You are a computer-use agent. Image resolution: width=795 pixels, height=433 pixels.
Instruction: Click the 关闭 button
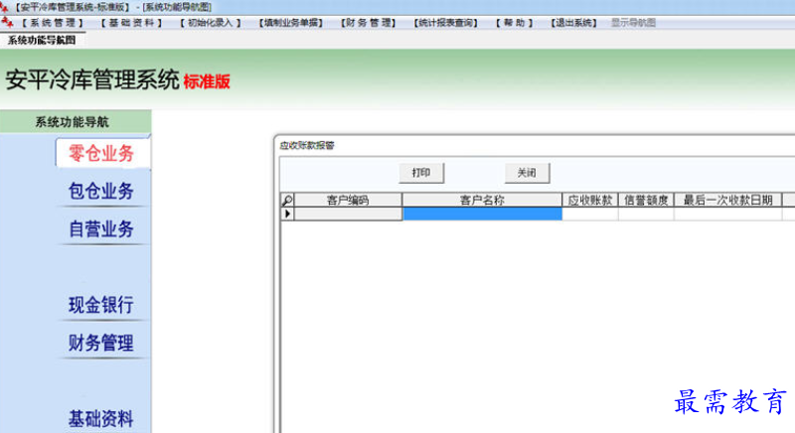[x=527, y=173]
